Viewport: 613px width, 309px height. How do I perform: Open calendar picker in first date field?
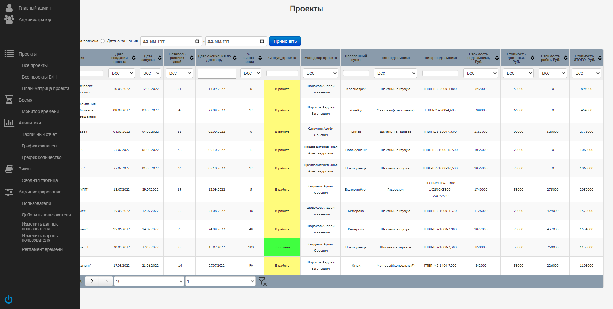tap(197, 41)
